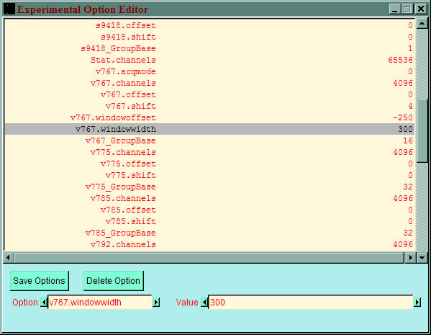Pick the v792.channels row

pos(209,244)
